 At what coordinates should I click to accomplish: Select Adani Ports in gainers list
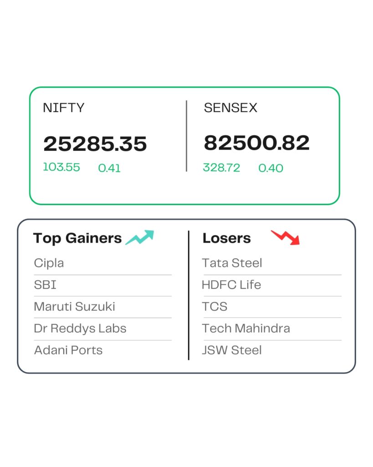point(68,350)
